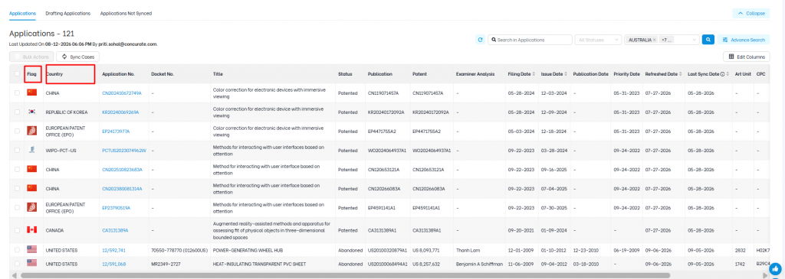
Task: Click the Status column header
Action: coord(345,74)
